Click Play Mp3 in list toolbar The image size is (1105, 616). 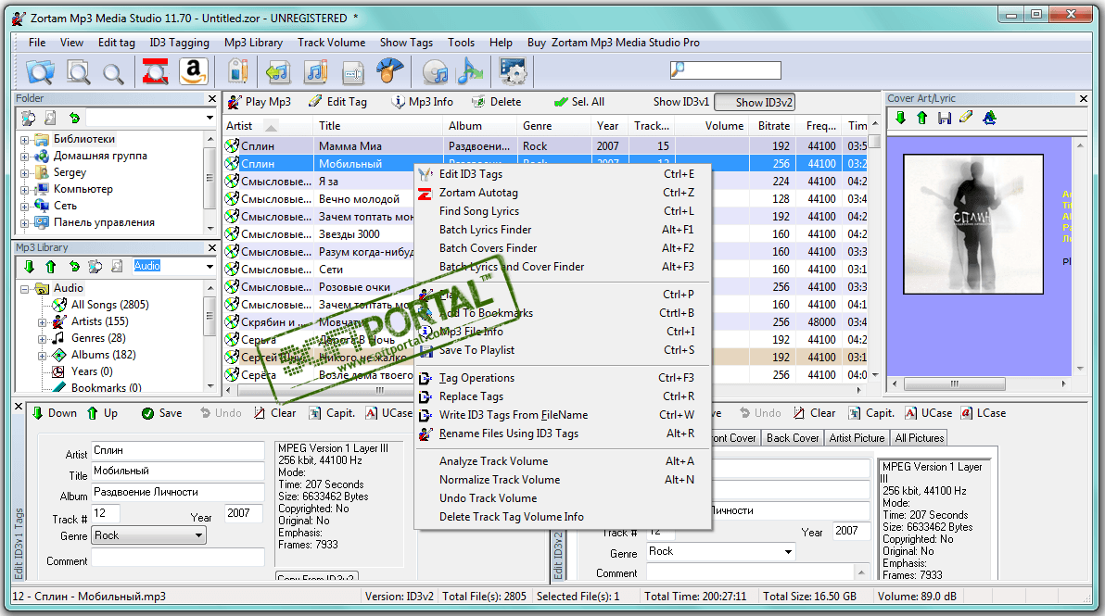coord(260,102)
